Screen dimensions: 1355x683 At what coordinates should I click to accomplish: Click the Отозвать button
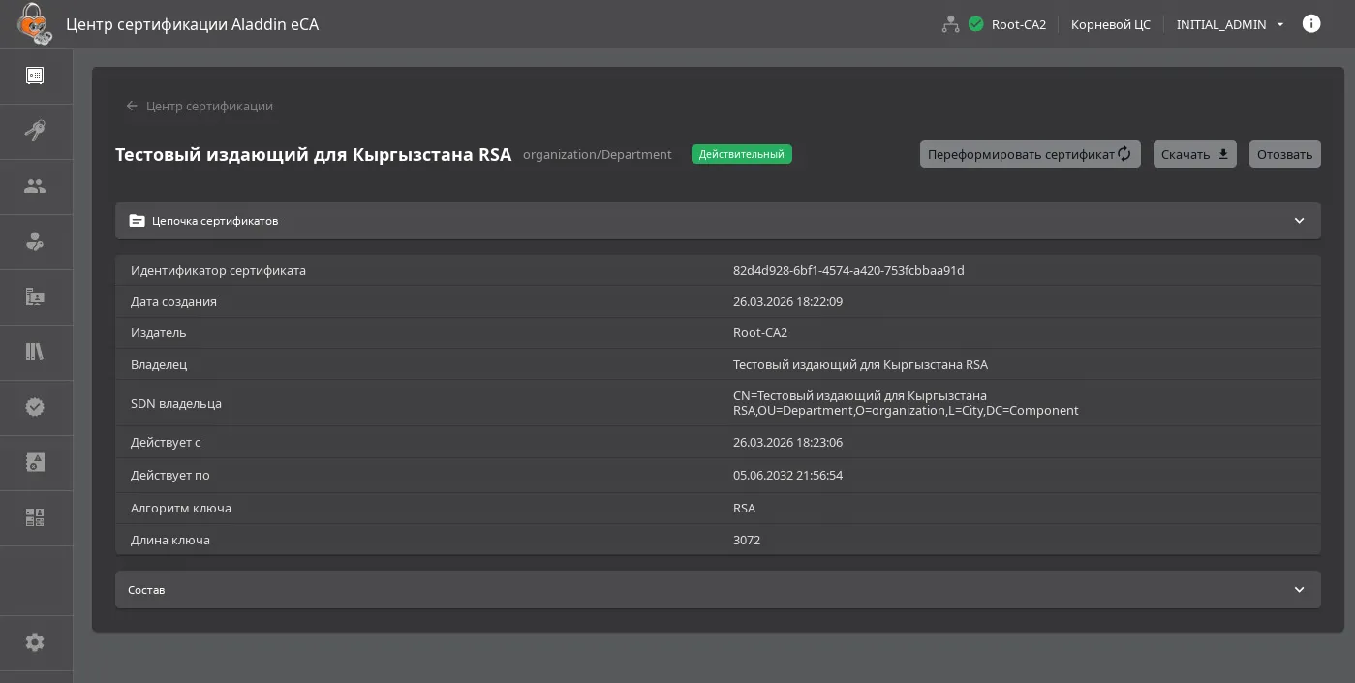pos(1285,154)
